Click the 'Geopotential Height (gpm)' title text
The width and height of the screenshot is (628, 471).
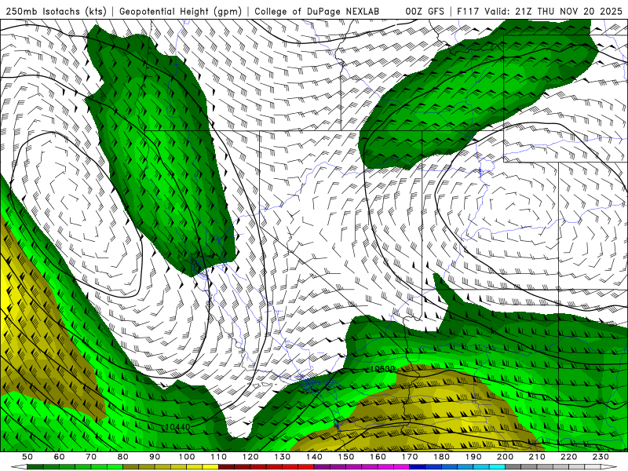pyautogui.click(x=181, y=11)
